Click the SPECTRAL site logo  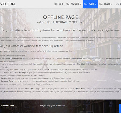[8, 4]
